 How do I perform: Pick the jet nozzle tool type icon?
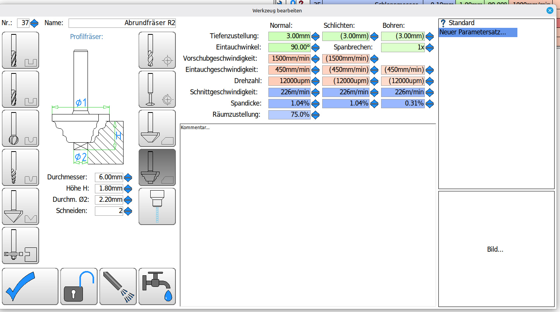coord(157,206)
